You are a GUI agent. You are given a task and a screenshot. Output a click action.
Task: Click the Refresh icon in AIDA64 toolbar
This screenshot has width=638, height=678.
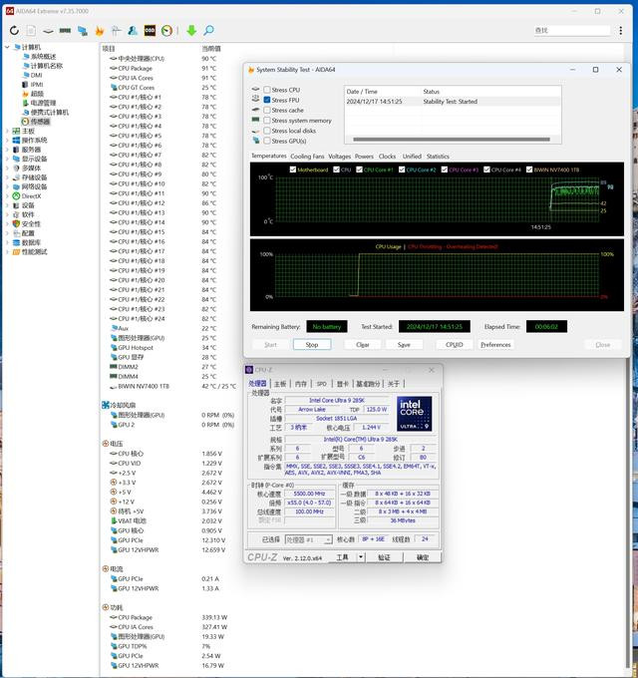(14, 30)
